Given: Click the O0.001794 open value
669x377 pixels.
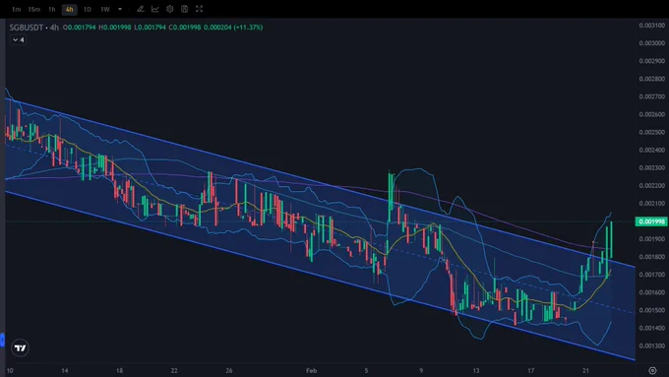Looking at the screenshot, I should pyautogui.click(x=80, y=28).
